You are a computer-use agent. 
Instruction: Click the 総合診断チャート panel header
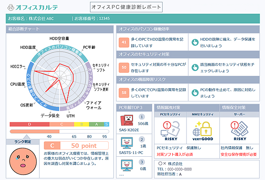click(x=60, y=29)
